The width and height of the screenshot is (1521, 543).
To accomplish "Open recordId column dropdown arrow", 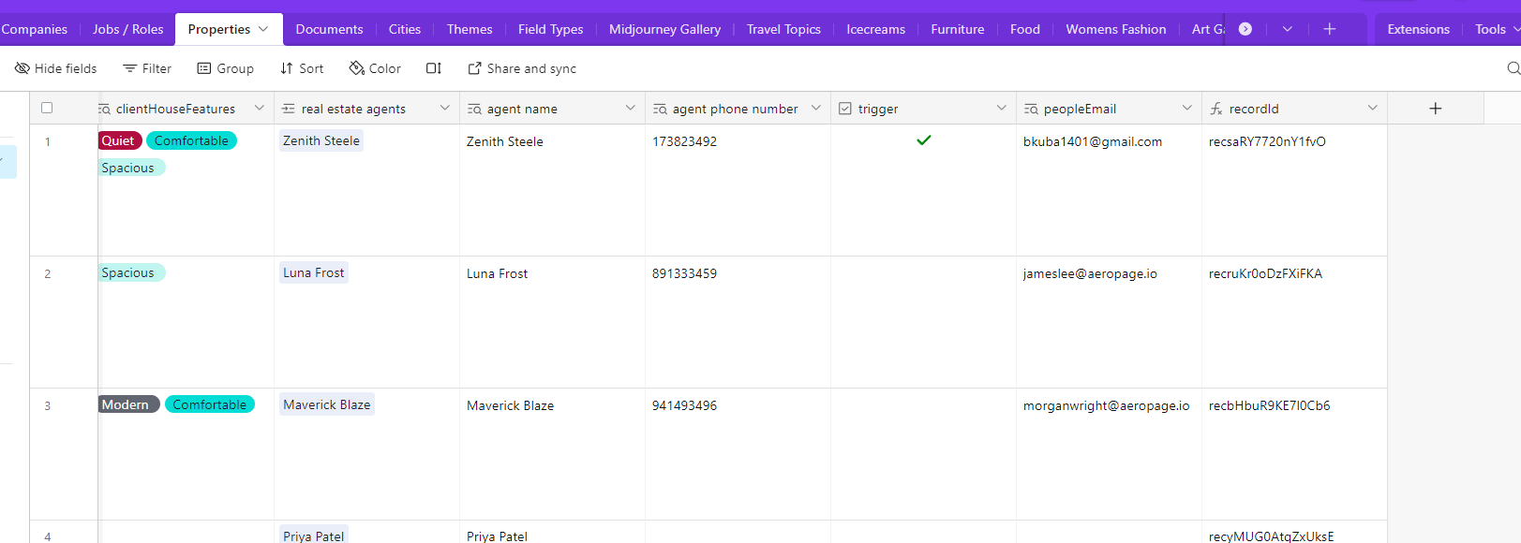I will tap(1373, 109).
